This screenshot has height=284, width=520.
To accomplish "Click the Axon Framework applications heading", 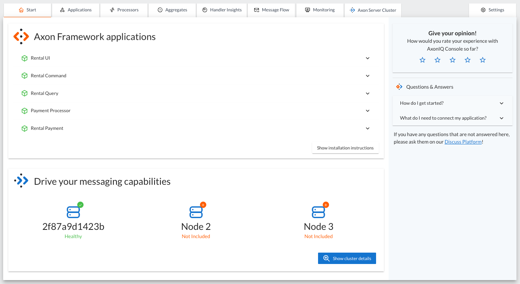I will (x=95, y=37).
